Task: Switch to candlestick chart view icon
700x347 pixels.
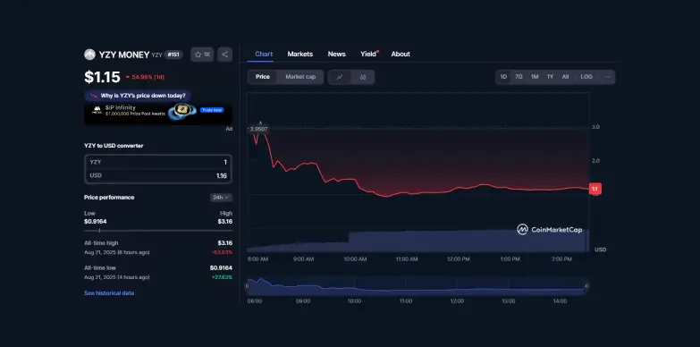Action: pos(363,77)
